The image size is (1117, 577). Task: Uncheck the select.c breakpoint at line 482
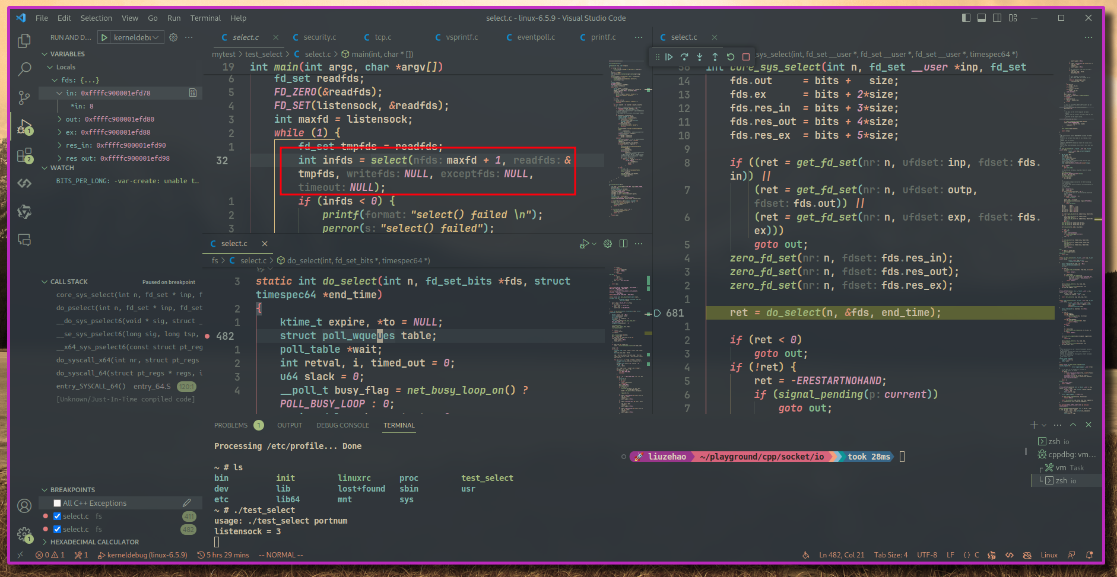pos(58,530)
